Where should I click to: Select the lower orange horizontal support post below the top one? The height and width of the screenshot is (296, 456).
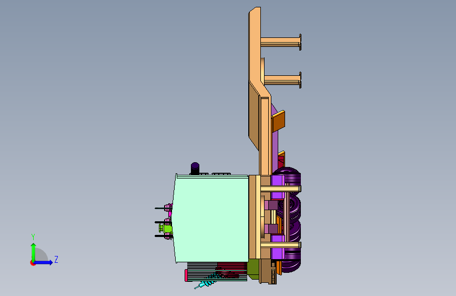point(282,80)
